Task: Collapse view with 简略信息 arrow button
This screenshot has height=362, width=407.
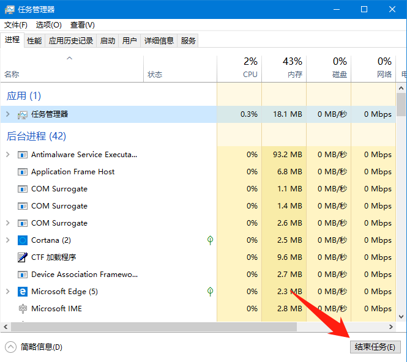Action: point(10,347)
